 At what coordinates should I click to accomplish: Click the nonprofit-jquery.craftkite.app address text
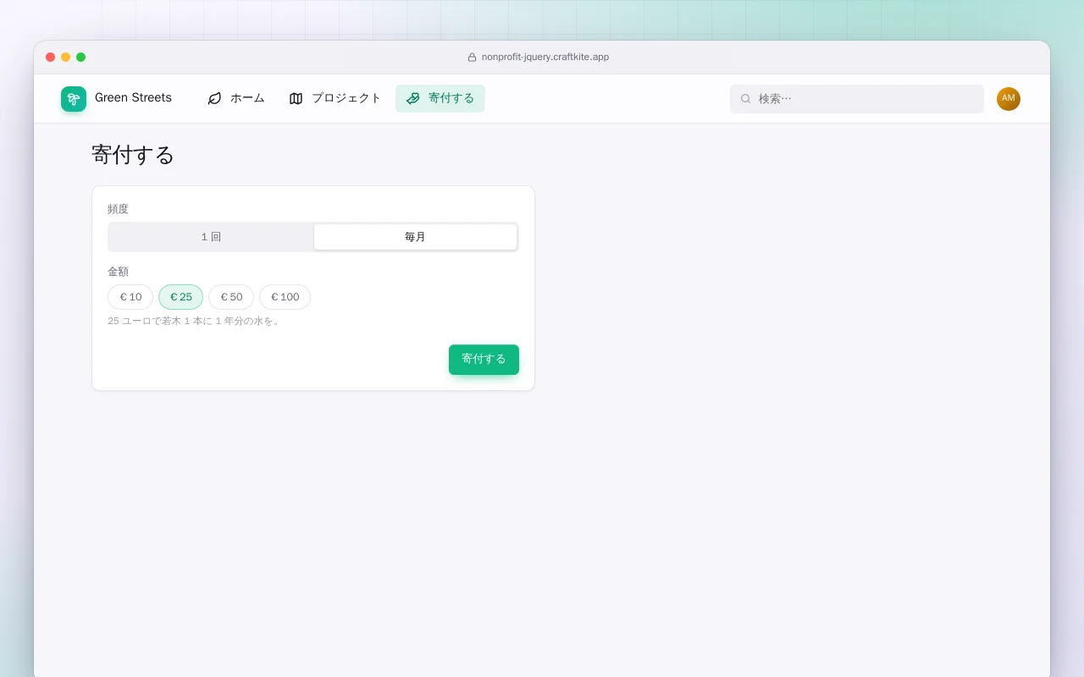[x=545, y=58]
